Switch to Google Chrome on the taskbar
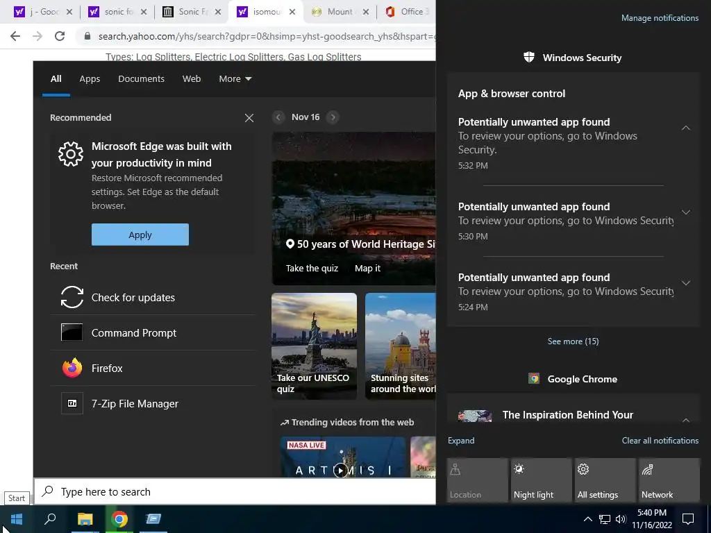The width and height of the screenshot is (711, 533). coord(119,519)
